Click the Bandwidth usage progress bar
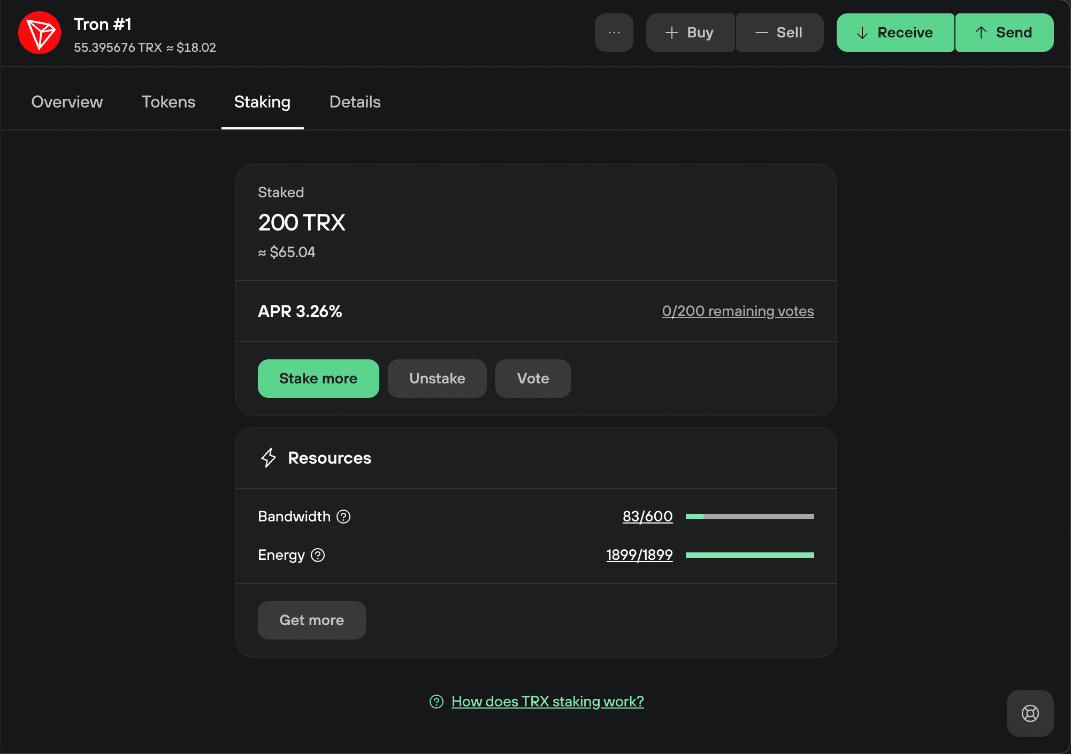The width and height of the screenshot is (1071, 754). tap(750, 517)
